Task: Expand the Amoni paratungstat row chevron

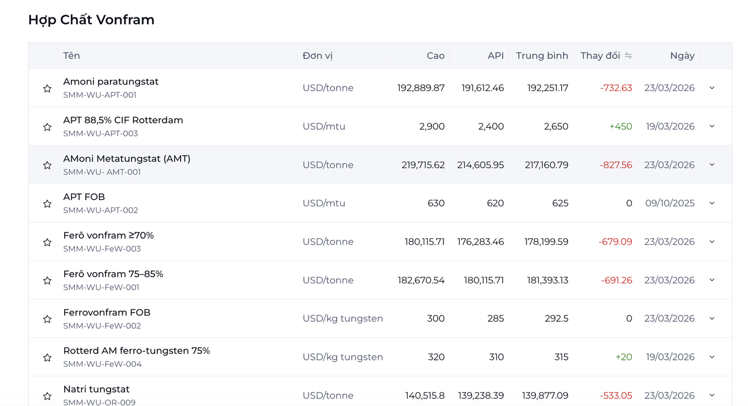Action: point(712,88)
